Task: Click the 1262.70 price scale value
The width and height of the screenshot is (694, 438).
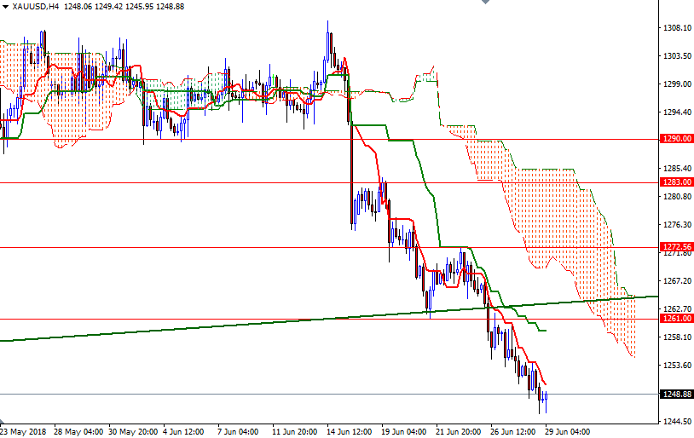Action: [677, 308]
